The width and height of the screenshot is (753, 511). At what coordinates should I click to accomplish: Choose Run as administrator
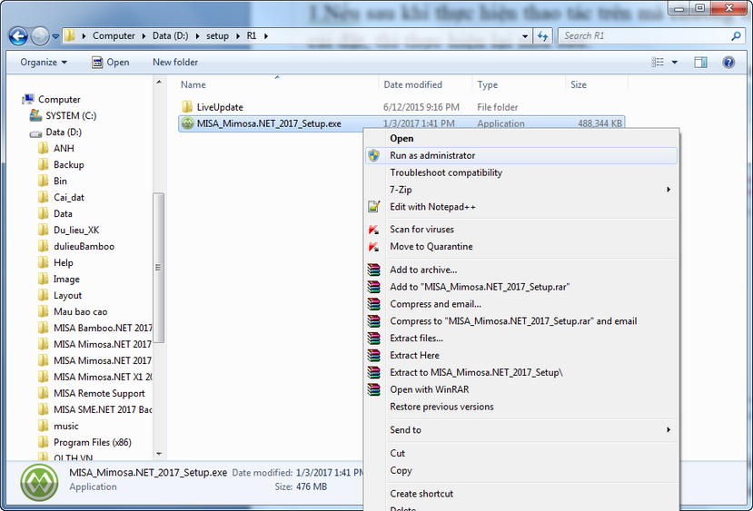521,155
